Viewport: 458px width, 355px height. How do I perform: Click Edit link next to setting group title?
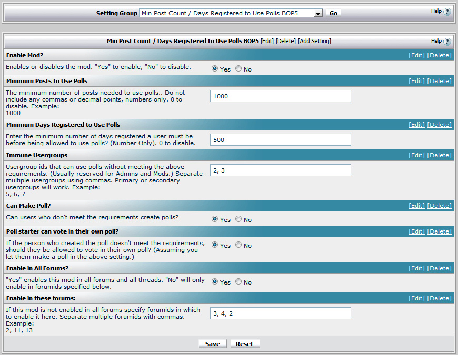[267, 41]
